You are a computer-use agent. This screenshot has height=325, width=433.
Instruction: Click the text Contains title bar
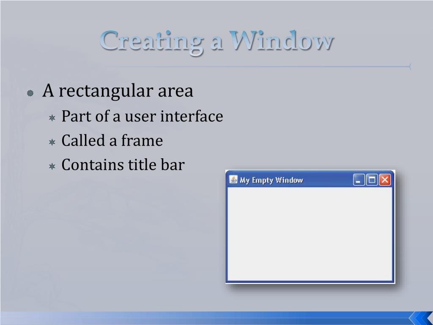click(123, 165)
